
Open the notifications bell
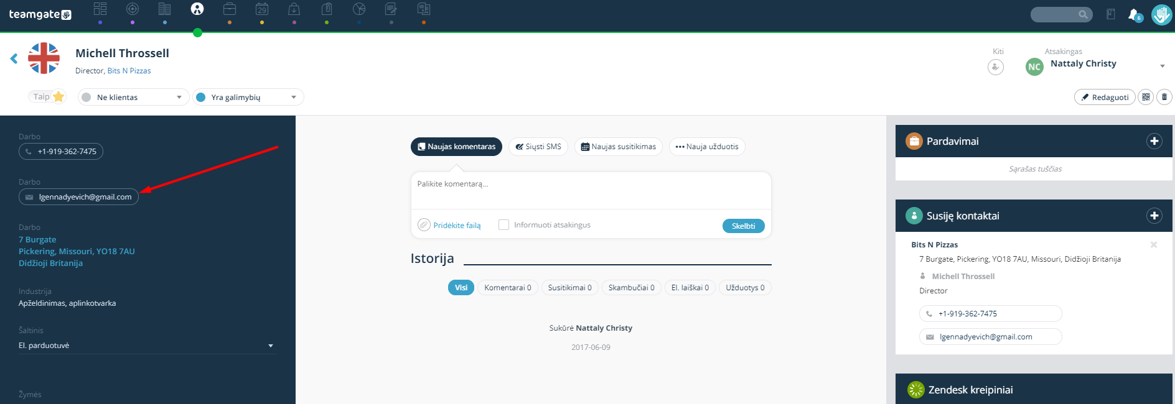tap(1134, 14)
